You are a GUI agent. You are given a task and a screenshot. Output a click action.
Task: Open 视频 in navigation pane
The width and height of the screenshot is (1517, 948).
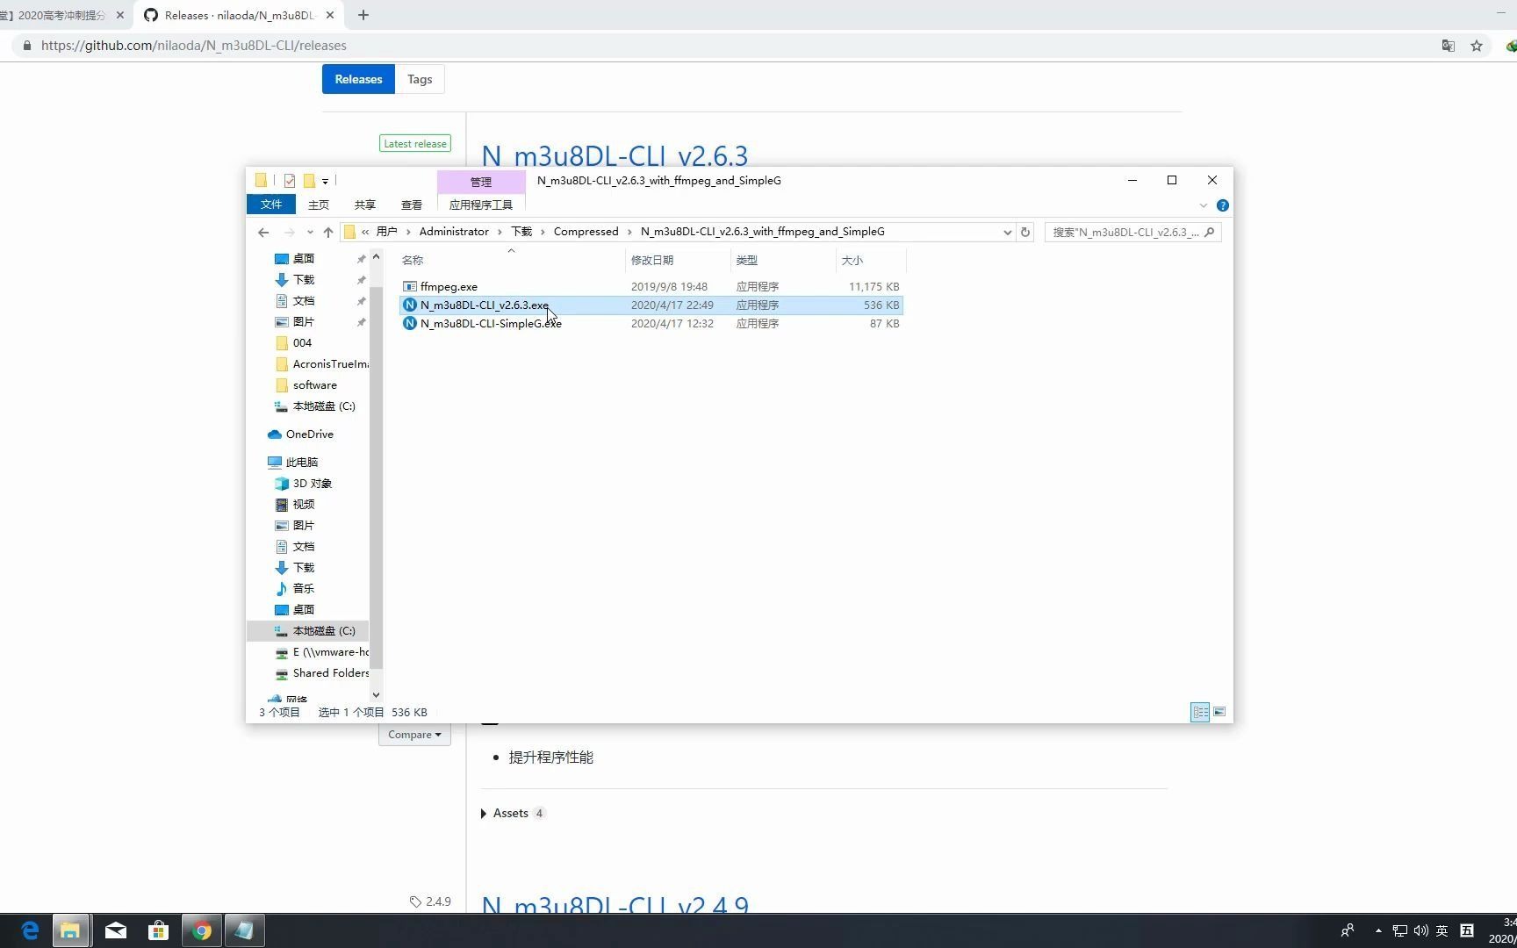[304, 504]
